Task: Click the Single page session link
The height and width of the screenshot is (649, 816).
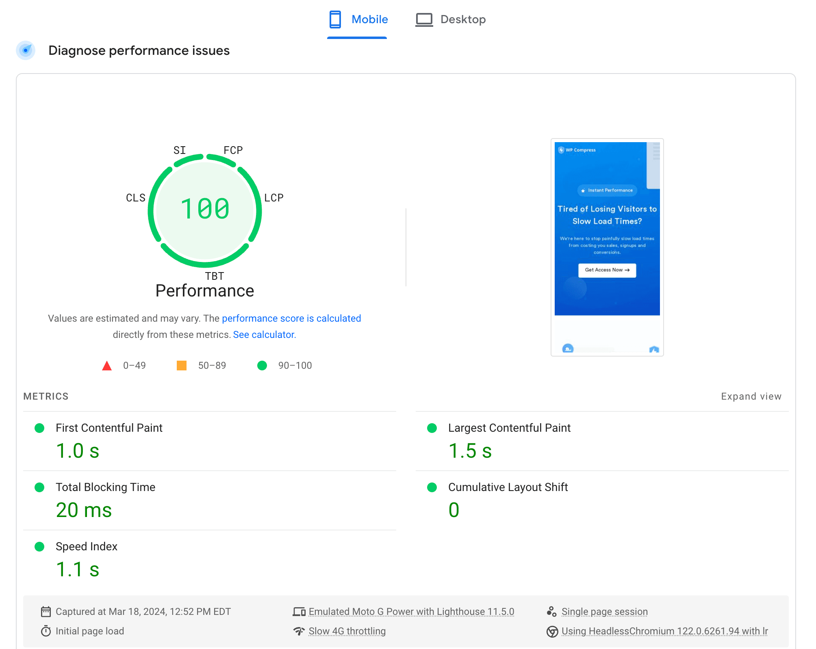Action: pos(604,611)
